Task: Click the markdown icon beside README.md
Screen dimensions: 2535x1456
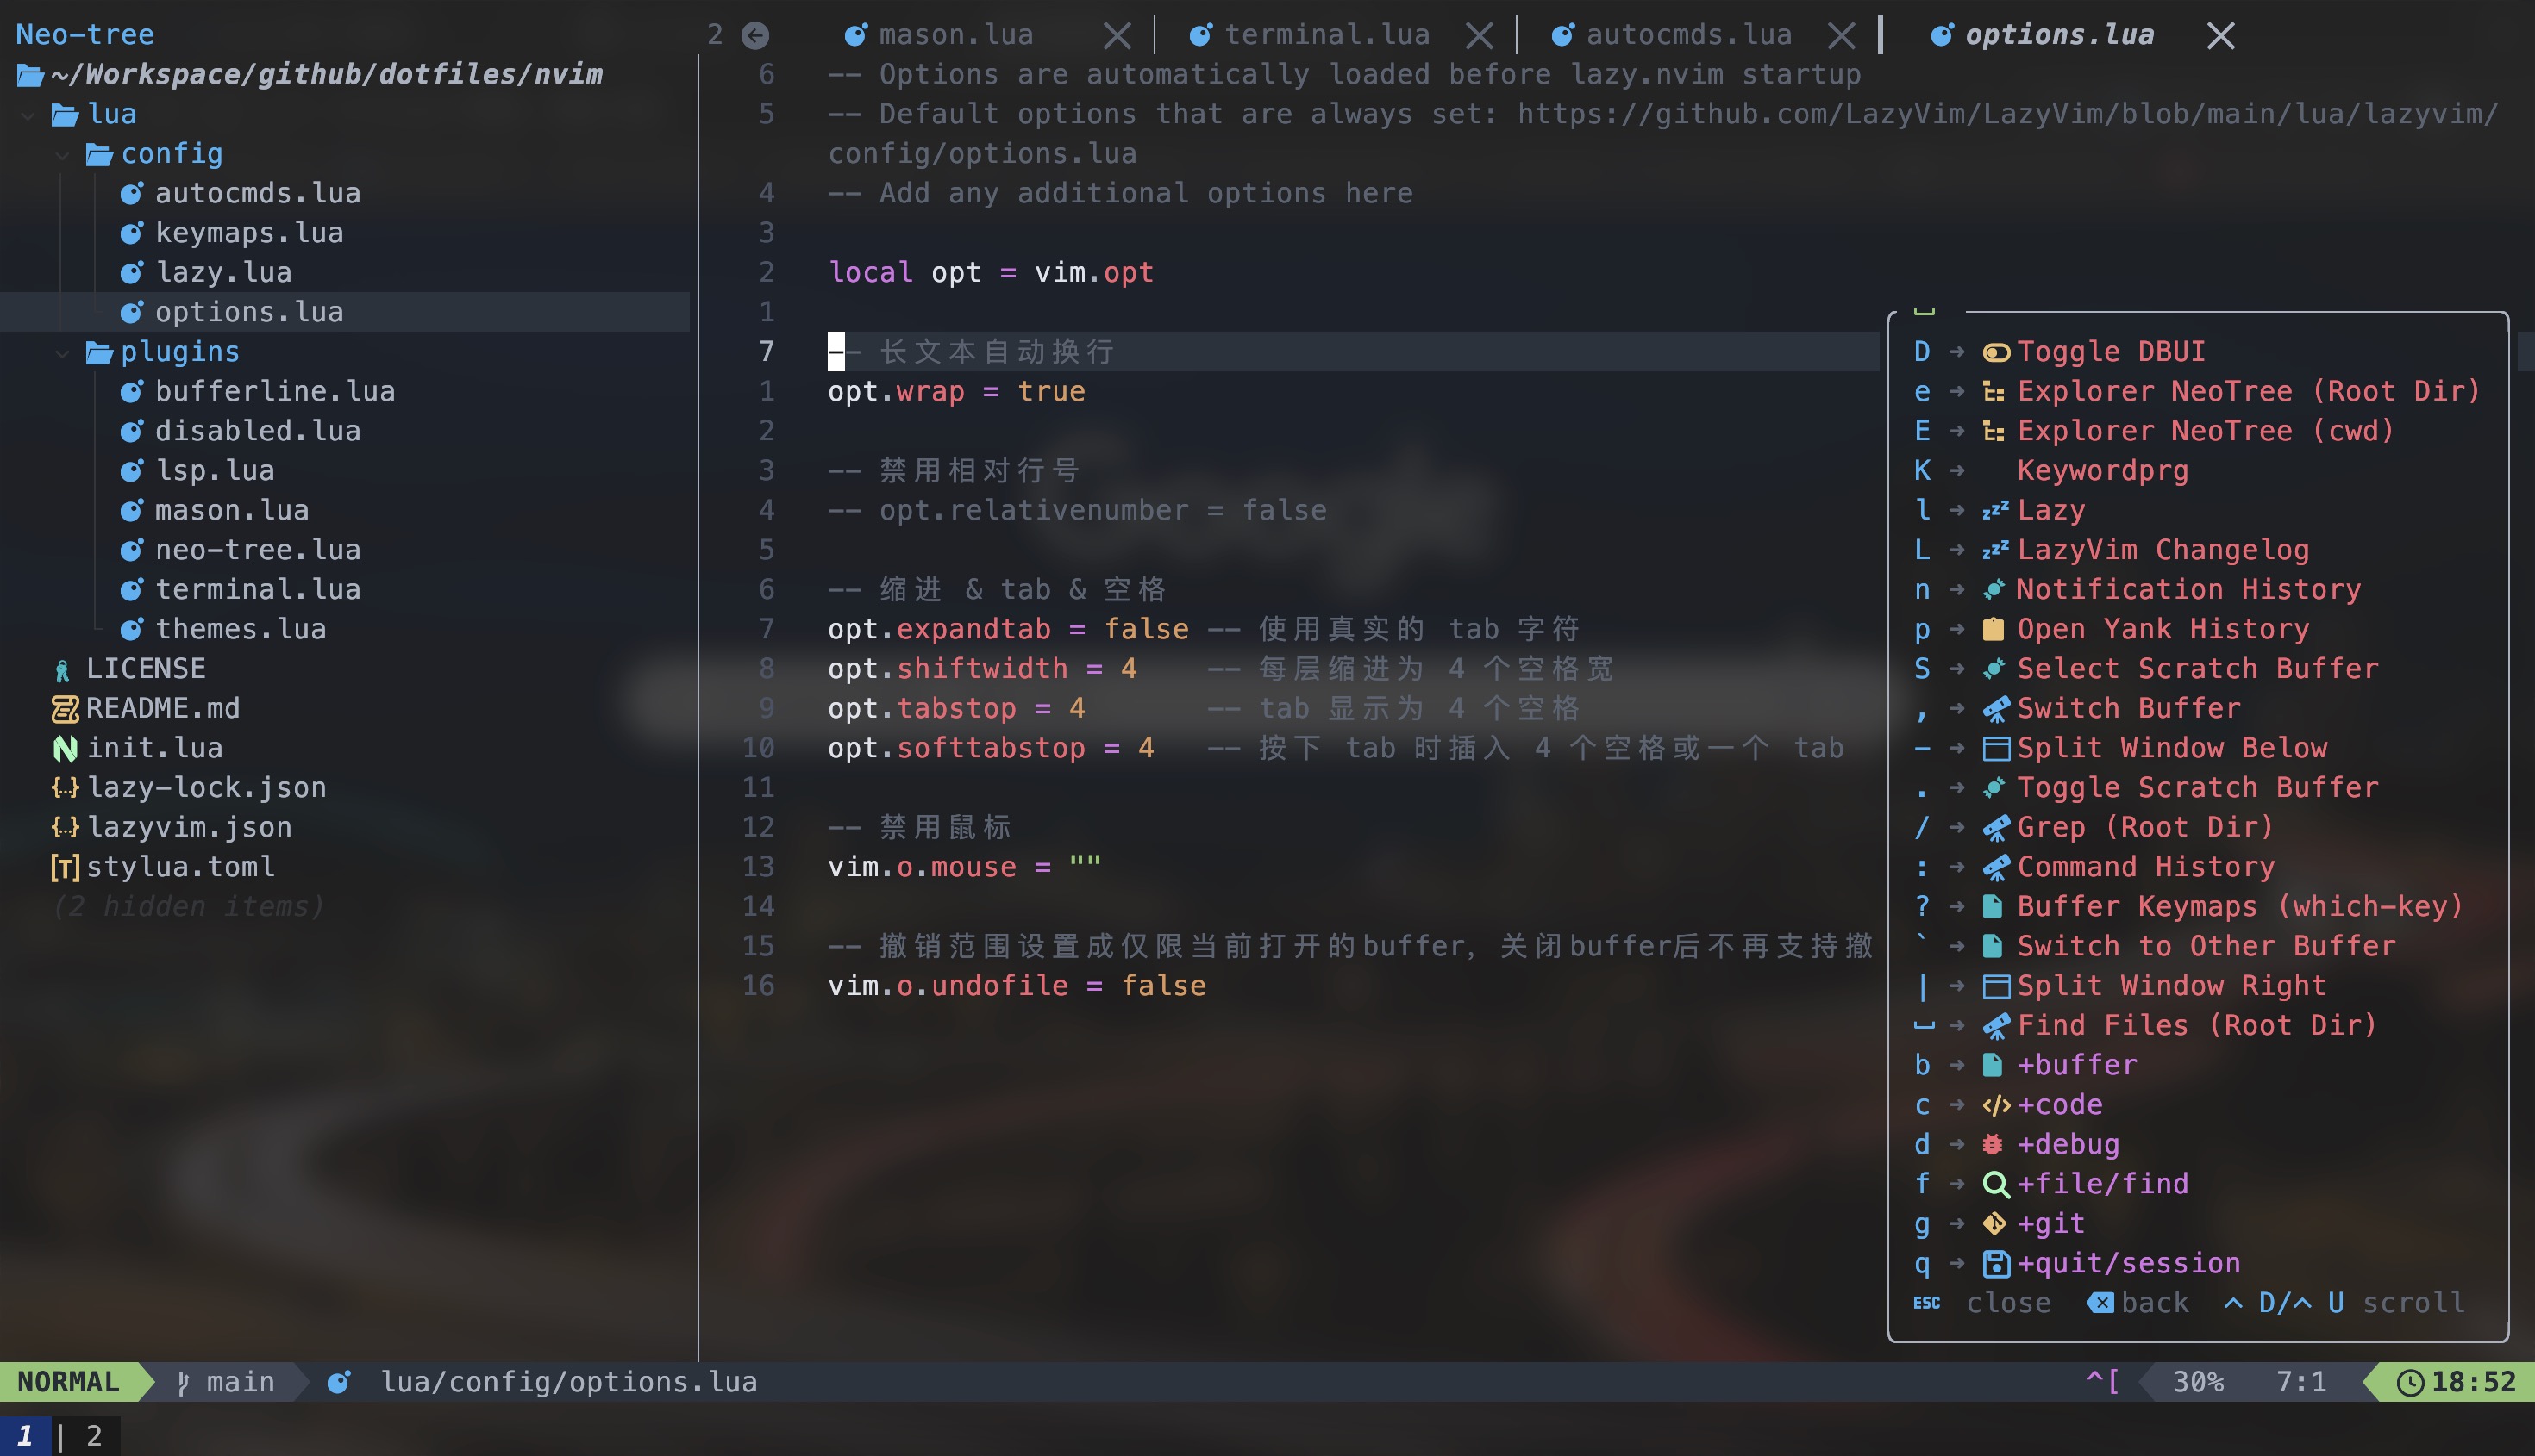Action: tap(65, 708)
